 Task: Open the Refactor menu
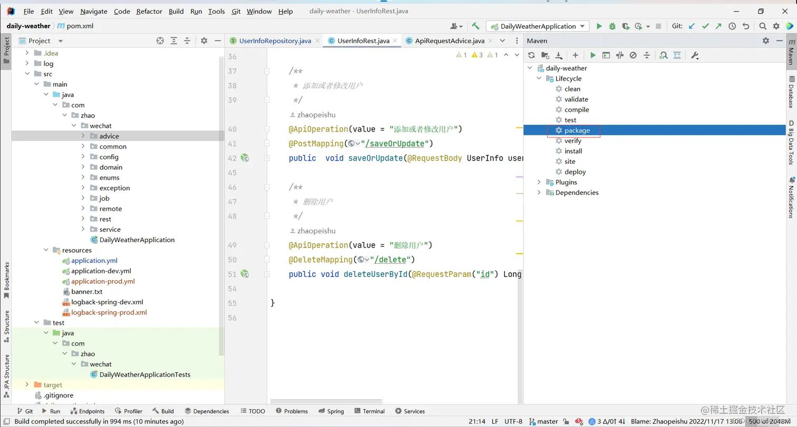(149, 11)
